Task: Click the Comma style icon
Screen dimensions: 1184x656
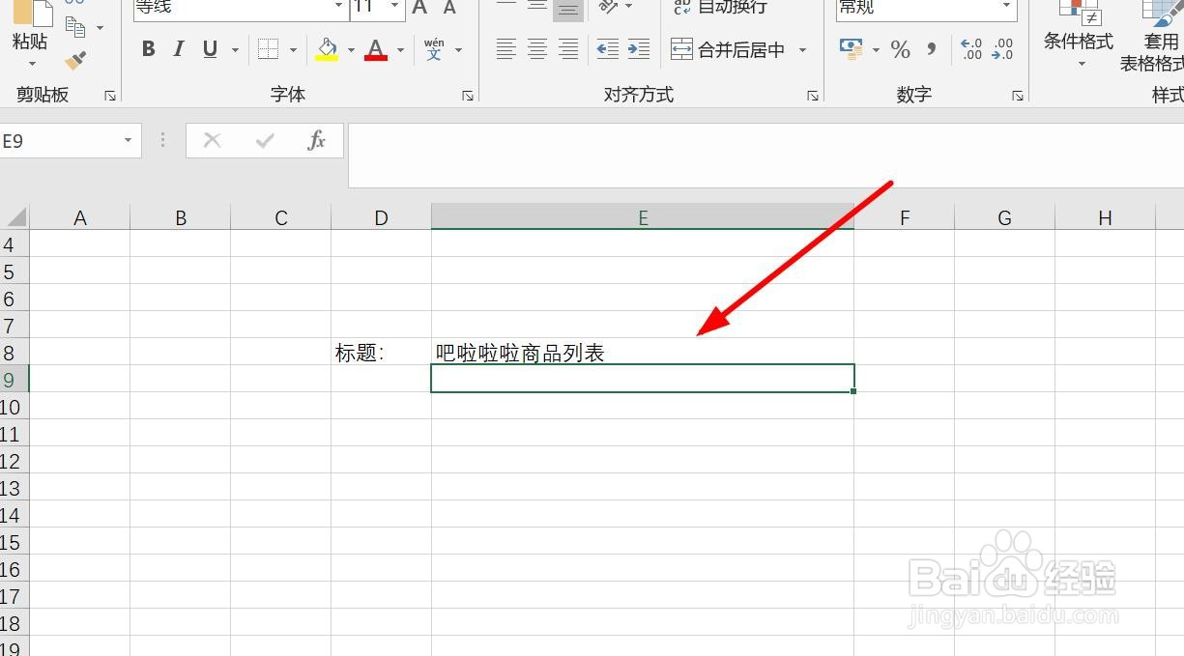Action: 930,49
